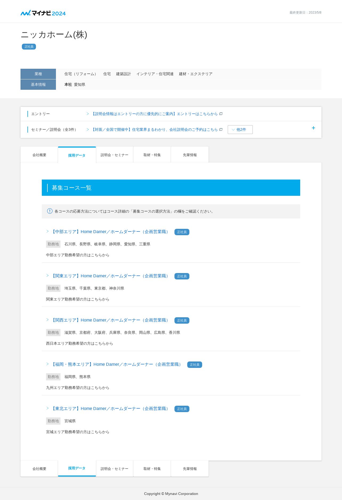
Task: Click the external-link icon after the seminar link
Action: (221, 129)
